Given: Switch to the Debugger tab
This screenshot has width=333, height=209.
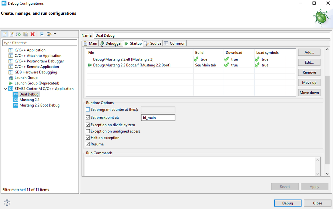Looking at the screenshot, I should click(111, 43).
